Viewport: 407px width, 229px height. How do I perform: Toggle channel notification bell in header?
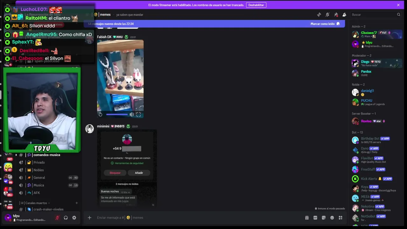(328, 15)
